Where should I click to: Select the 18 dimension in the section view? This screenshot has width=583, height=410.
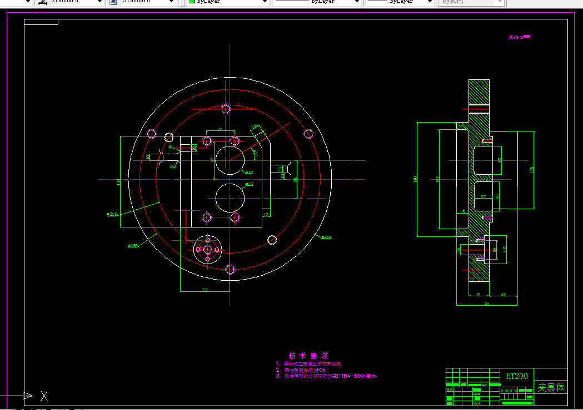pyautogui.click(x=462, y=212)
